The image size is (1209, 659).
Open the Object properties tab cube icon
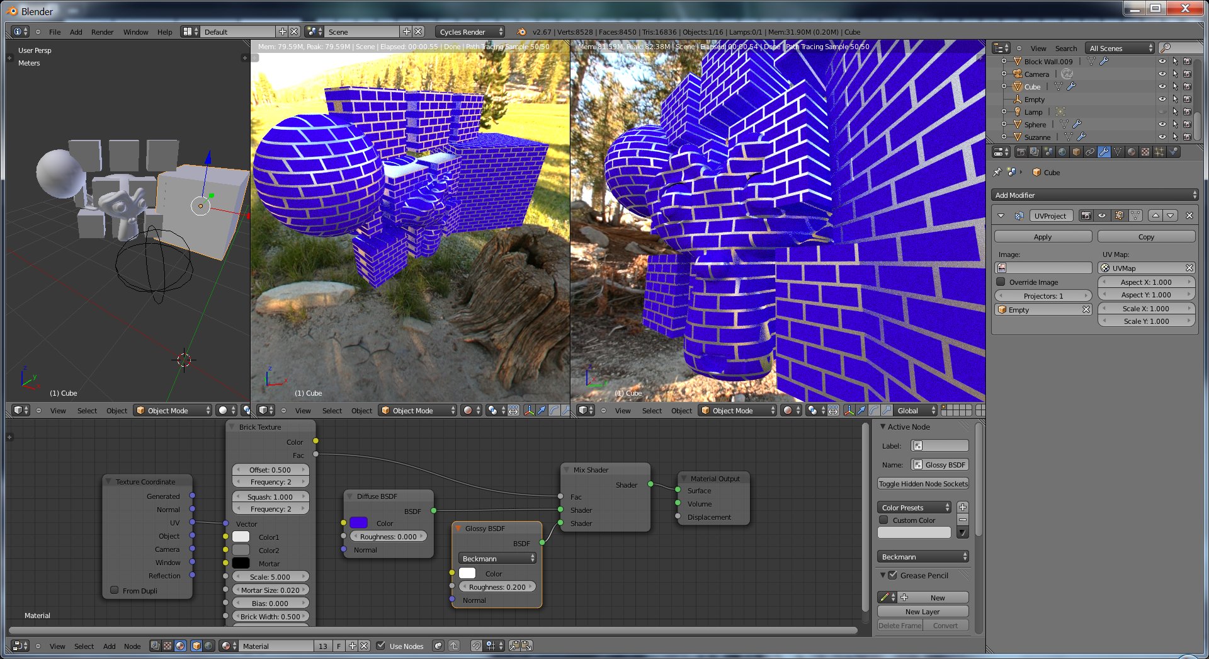click(1076, 152)
